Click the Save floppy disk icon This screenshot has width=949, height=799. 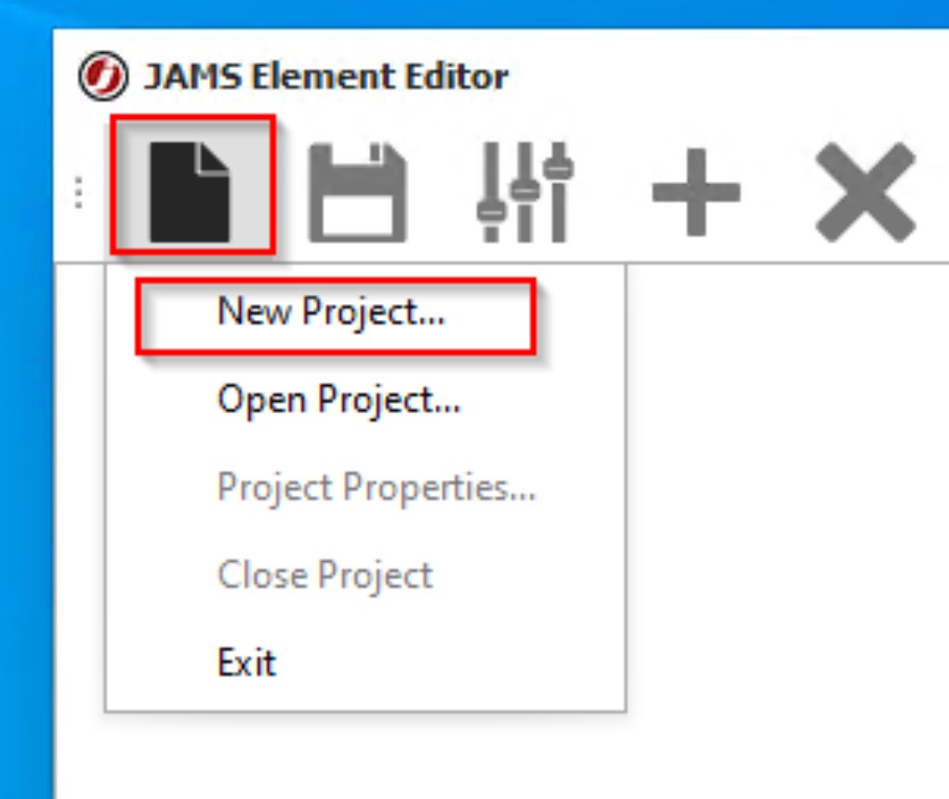click(357, 193)
